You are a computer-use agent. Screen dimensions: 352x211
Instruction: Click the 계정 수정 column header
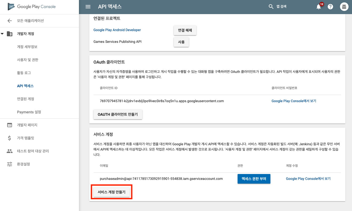292,166
